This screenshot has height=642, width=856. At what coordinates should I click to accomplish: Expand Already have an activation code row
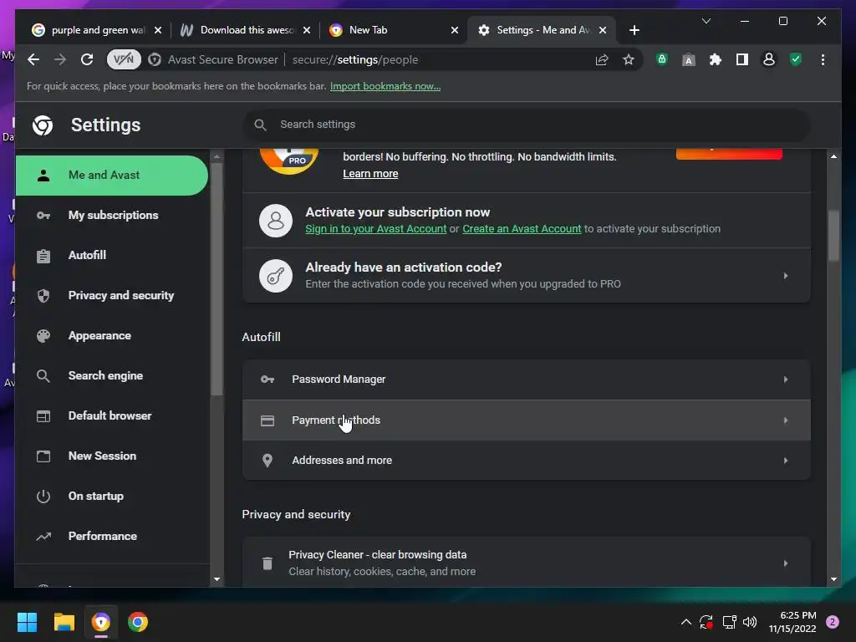coord(785,276)
